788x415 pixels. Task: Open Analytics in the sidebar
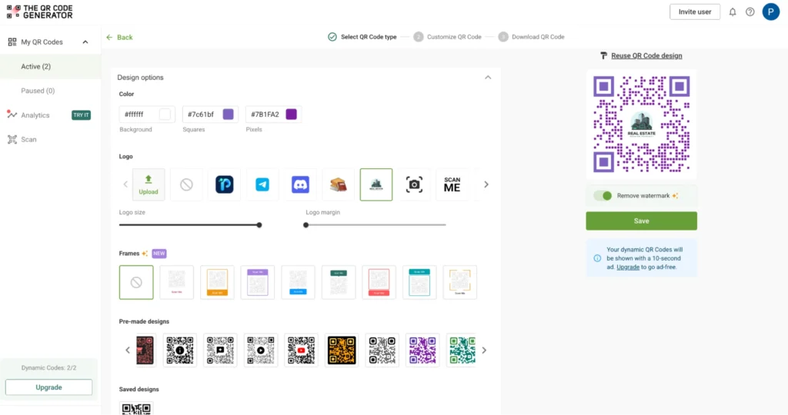[x=35, y=115]
